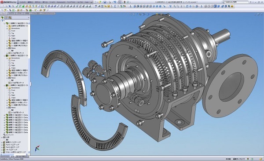Select the first Origin item in tree
Viewport: 264px width, 161px height.
point(13,38)
